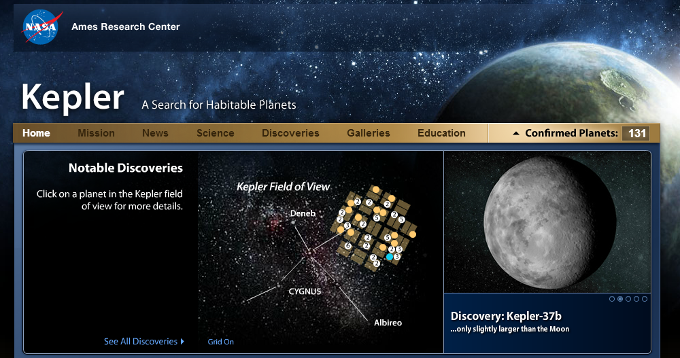The height and width of the screenshot is (358, 680).
Task: Click the 'A Search for Habitable Planets' tagline
Action: (x=219, y=105)
